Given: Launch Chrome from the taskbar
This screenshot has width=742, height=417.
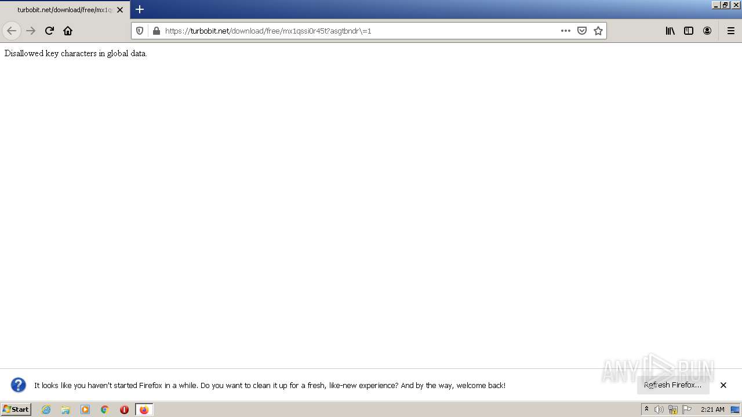Looking at the screenshot, I should [105, 409].
